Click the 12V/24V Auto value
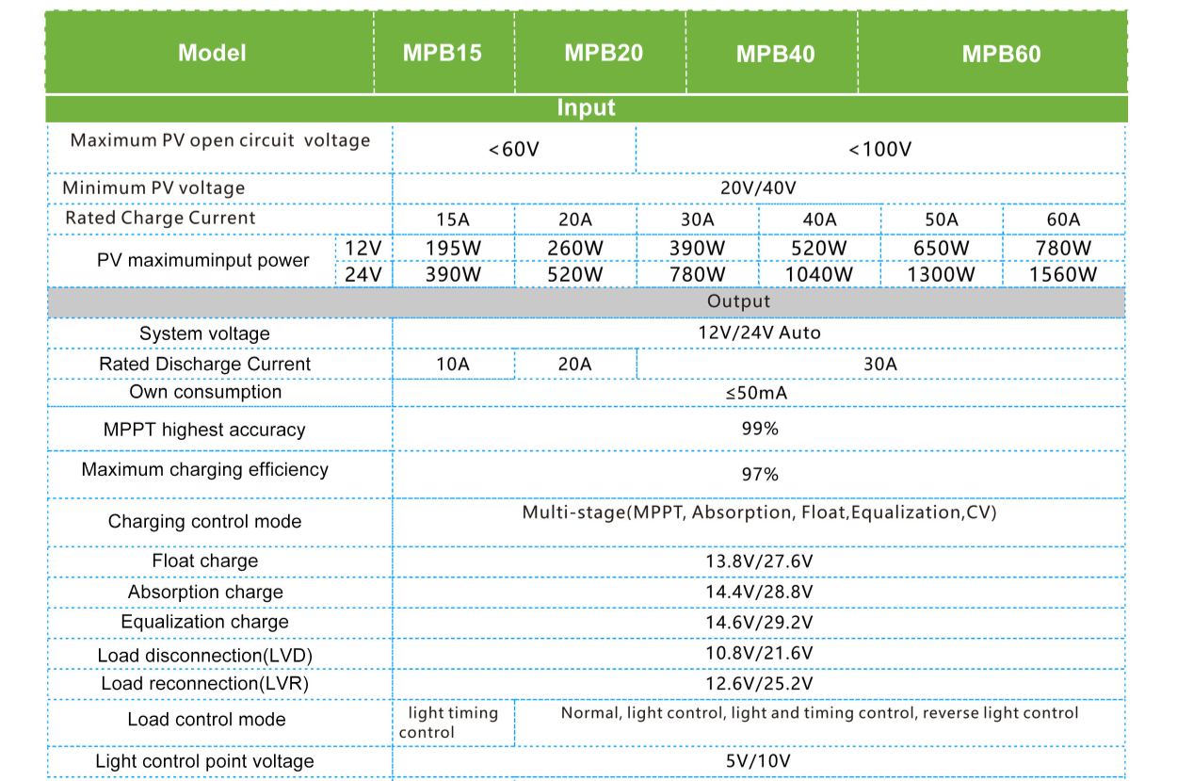 tap(759, 333)
